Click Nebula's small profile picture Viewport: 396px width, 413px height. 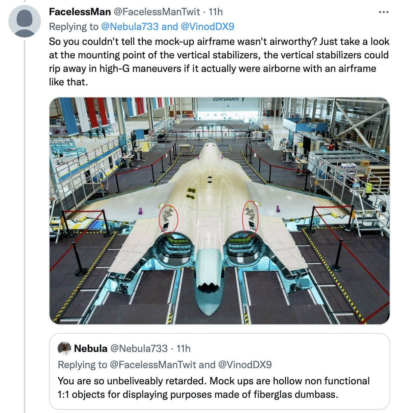pos(64,348)
